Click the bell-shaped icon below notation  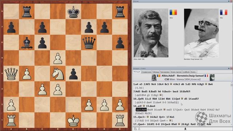tap(139, 129)
